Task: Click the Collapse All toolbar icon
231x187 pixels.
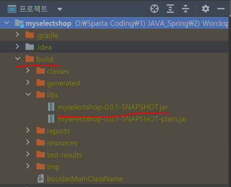Action: tap(186, 9)
